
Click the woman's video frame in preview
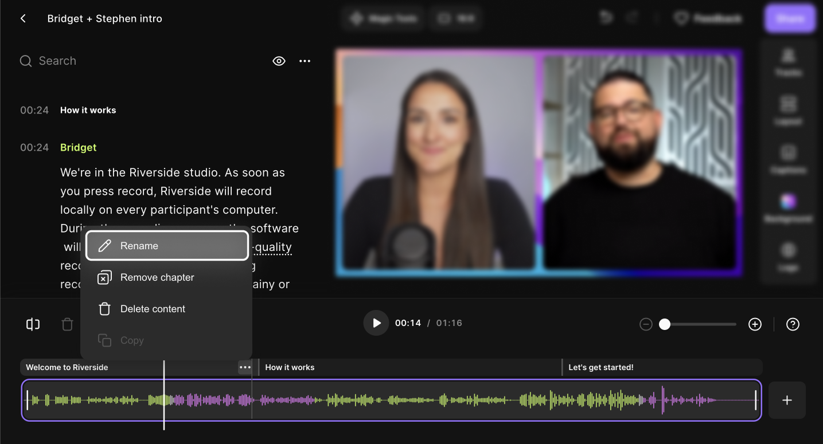(439, 162)
